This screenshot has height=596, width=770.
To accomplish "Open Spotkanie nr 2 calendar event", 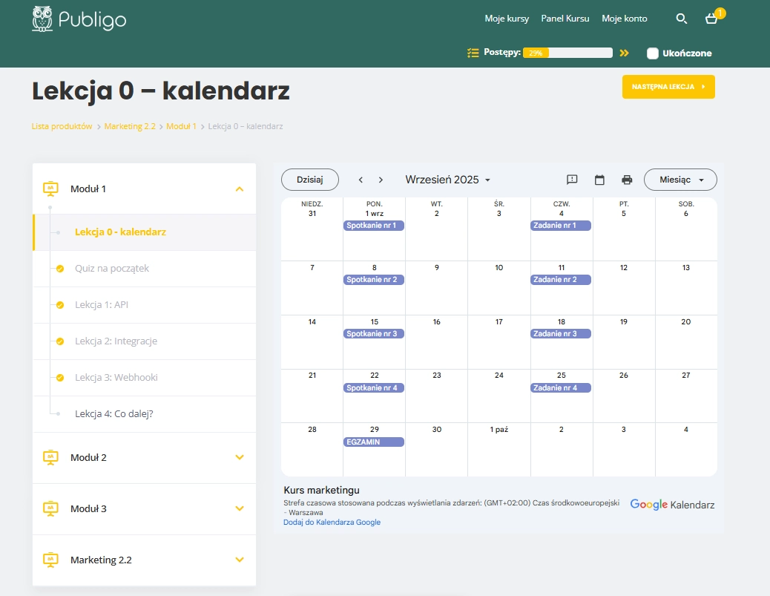I will (374, 280).
